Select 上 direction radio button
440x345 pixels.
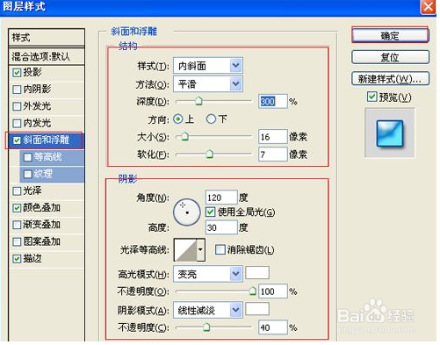[178, 119]
